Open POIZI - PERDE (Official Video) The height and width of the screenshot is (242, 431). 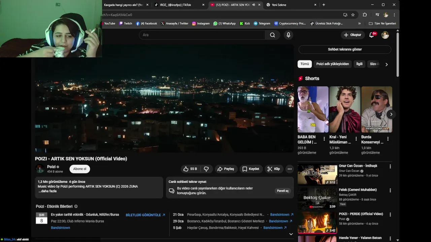(x=317, y=223)
